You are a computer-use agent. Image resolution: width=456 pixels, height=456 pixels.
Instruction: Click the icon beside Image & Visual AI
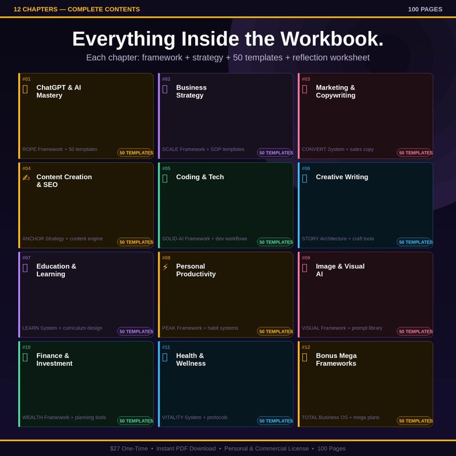click(x=304, y=268)
